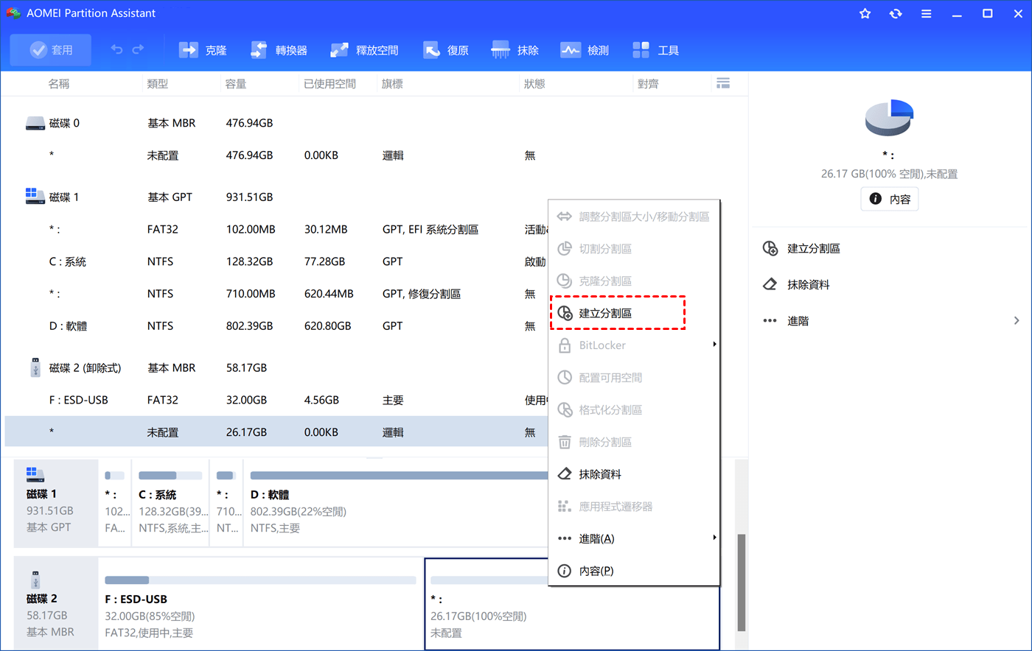
Task: Click the 建立分割區 icon in context menu
Action: 565,313
